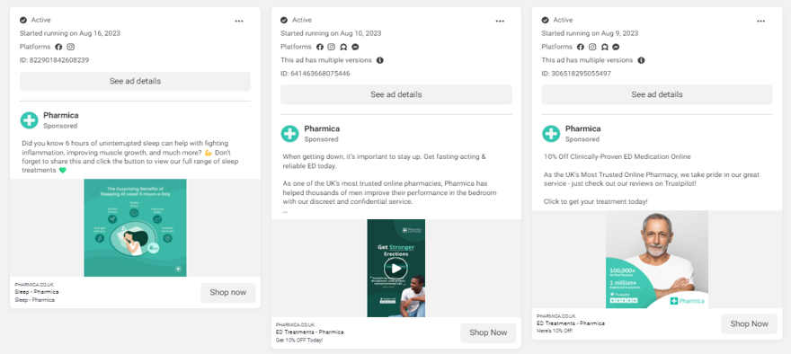Click Instagram platform icon on Aug 10 ad
The height and width of the screenshot is (354, 791).
point(331,47)
